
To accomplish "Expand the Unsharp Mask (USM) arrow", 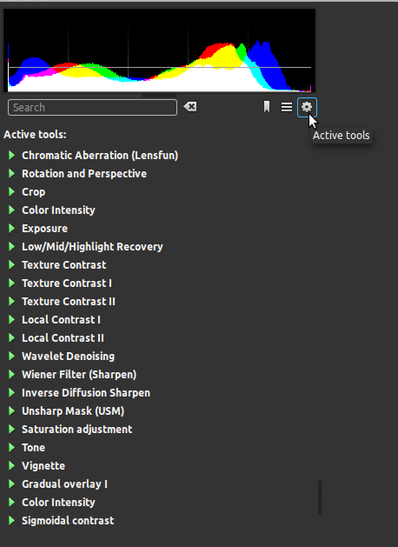I will pyautogui.click(x=11, y=411).
